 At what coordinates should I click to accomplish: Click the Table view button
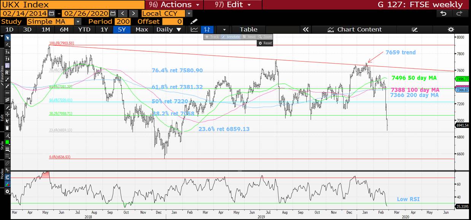pos(248,29)
